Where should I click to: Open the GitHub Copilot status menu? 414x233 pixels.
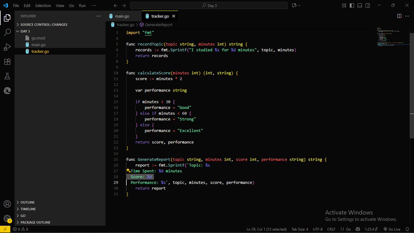[x=358, y=229]
